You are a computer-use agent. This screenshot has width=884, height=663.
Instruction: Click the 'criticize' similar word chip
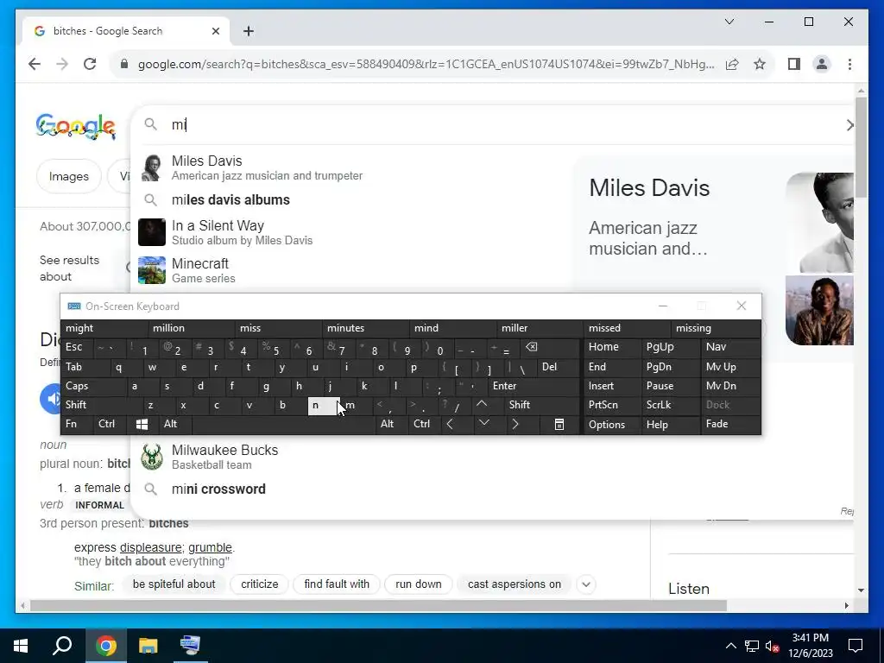[259, 584]
